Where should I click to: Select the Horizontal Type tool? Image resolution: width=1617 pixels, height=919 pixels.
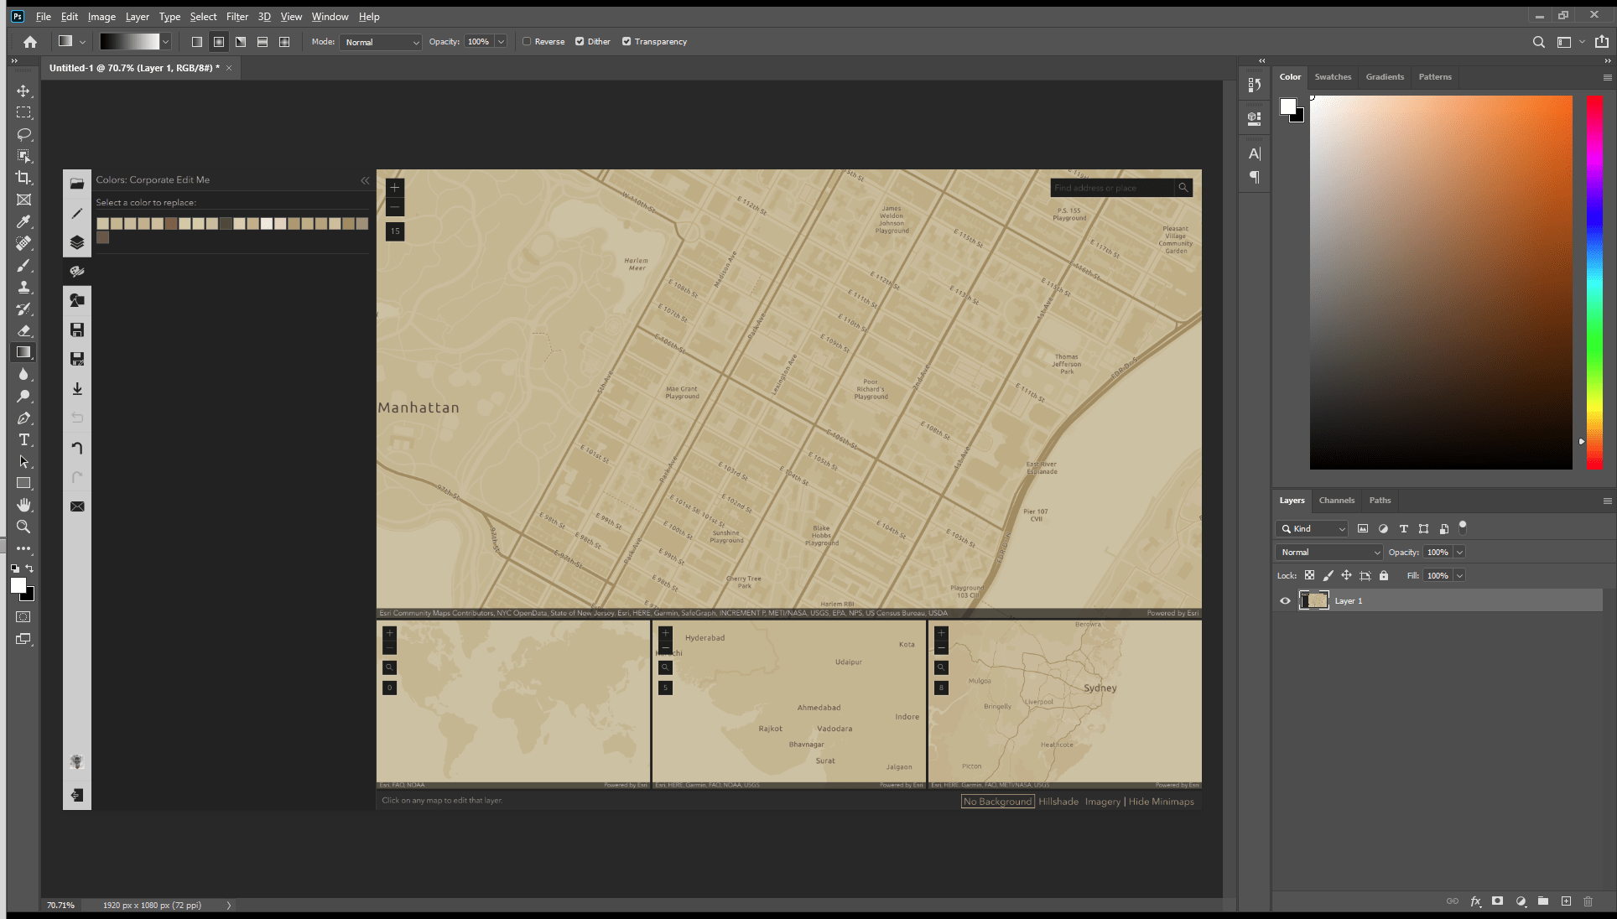tap(23, 439)
